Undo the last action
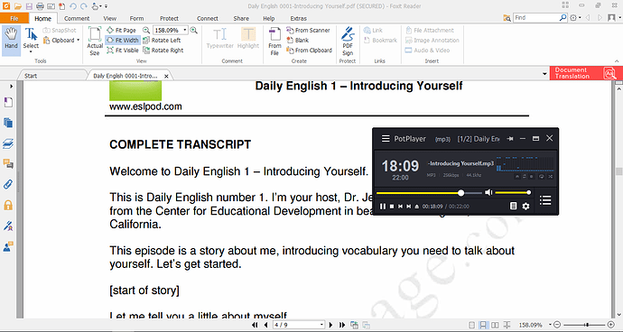Screen dimensions: 623x332 (x=73, y=6)
